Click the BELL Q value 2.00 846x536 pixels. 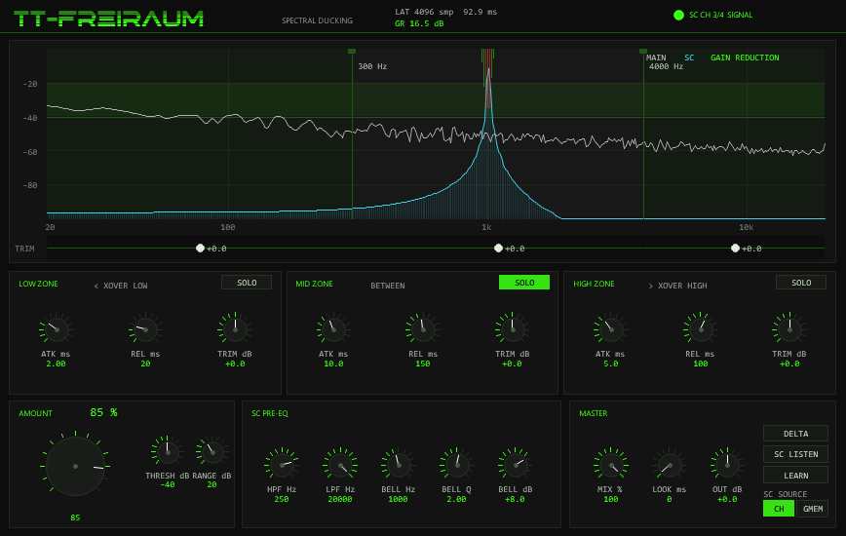point(456,499)
